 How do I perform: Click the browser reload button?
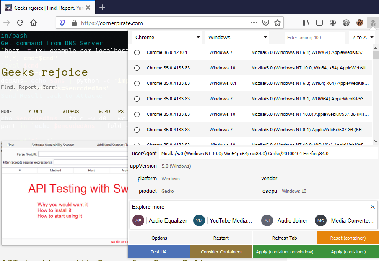tap(20, 23)
